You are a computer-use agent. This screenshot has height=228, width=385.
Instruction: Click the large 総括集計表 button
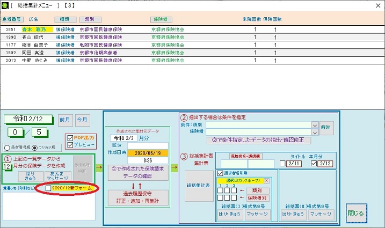tap(199, 186)
